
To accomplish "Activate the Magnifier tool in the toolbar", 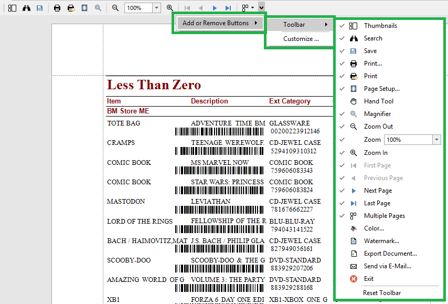I will pos(98,8).
